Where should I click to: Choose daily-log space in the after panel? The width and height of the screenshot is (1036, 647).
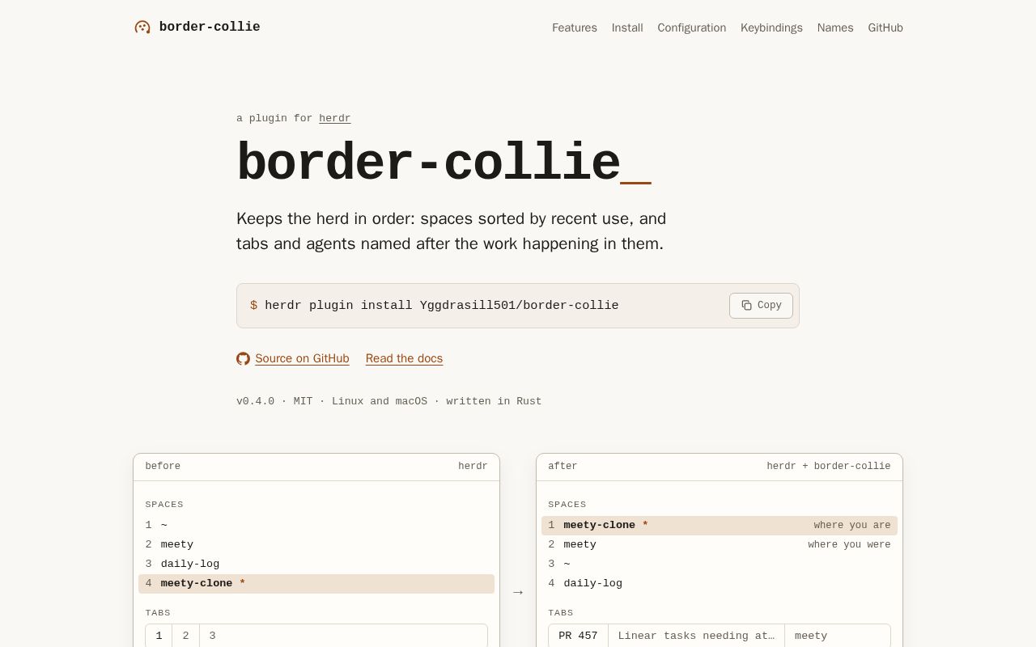click(x=720, y=584)
